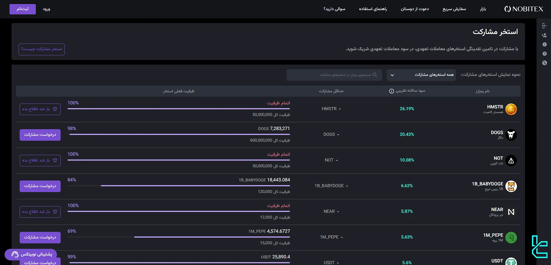Click the magnifier icon in the search box
Image resolution: width=551 pixels, height=265 pixels.
pos(375,75)
